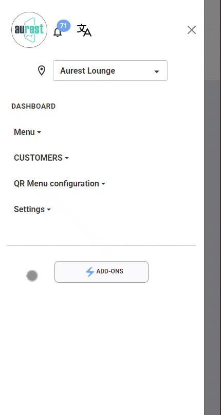This screenshot has height=415, width=221.
Task: Open the language translation icon
Action: tap(84, 30)
